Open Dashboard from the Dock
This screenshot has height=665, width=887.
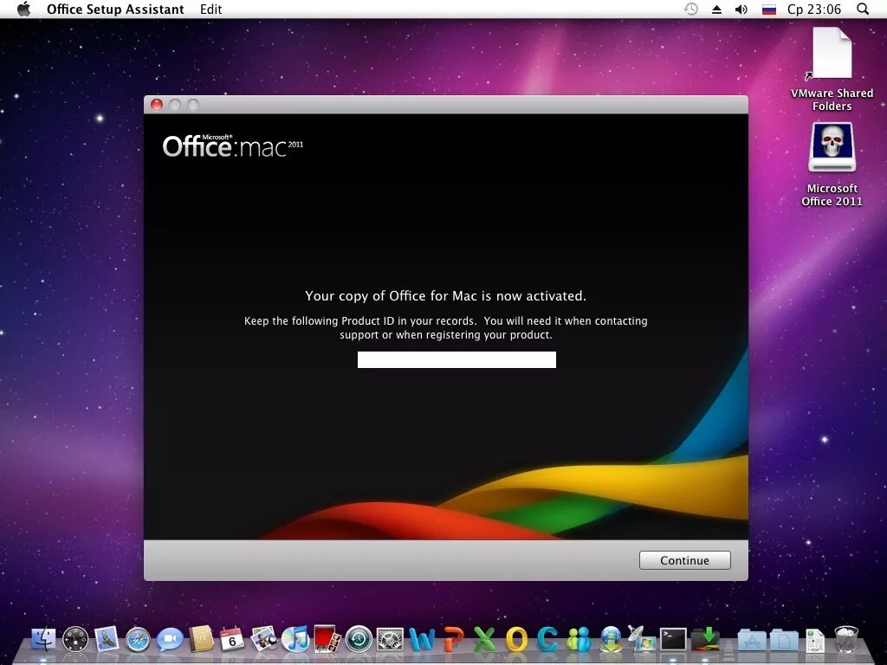(75, 640)
